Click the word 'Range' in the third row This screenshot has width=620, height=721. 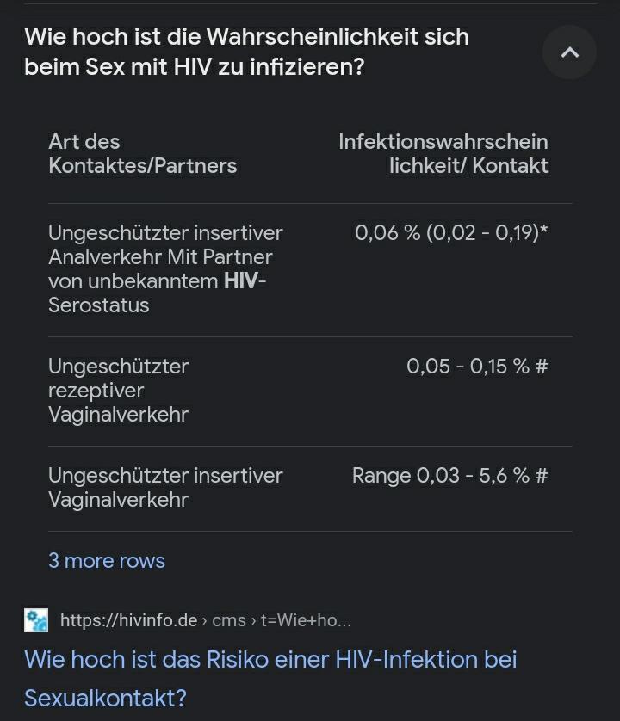[x=381, y=476]
